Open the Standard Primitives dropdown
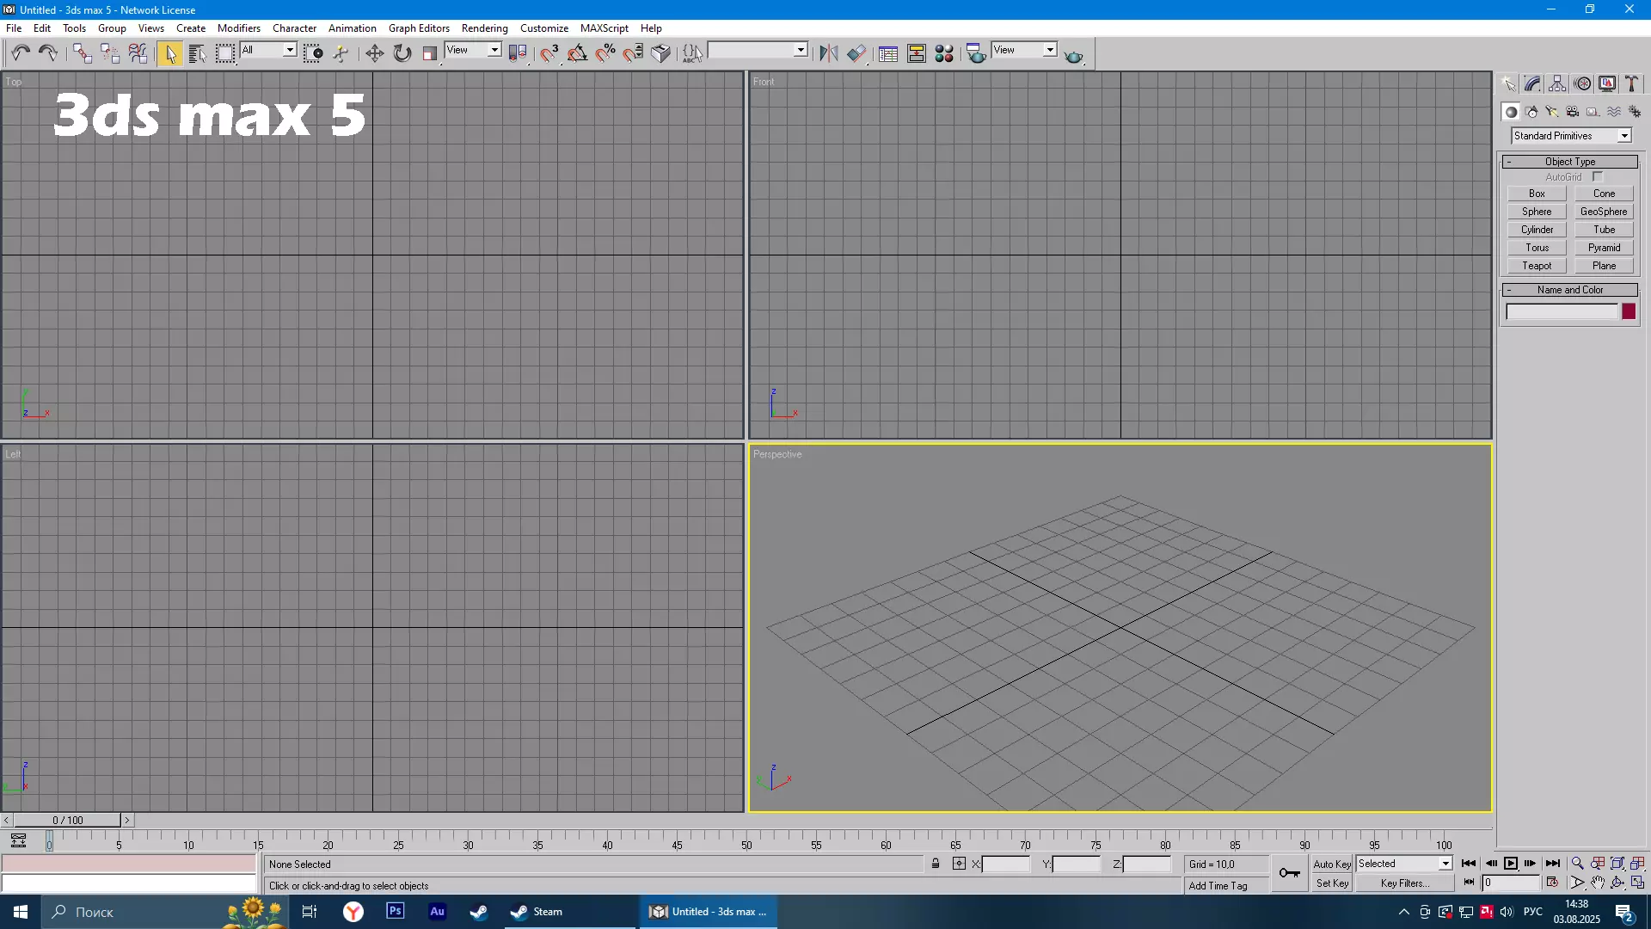This screenshot has width=1651, height=929. [x=1624, y=136]
